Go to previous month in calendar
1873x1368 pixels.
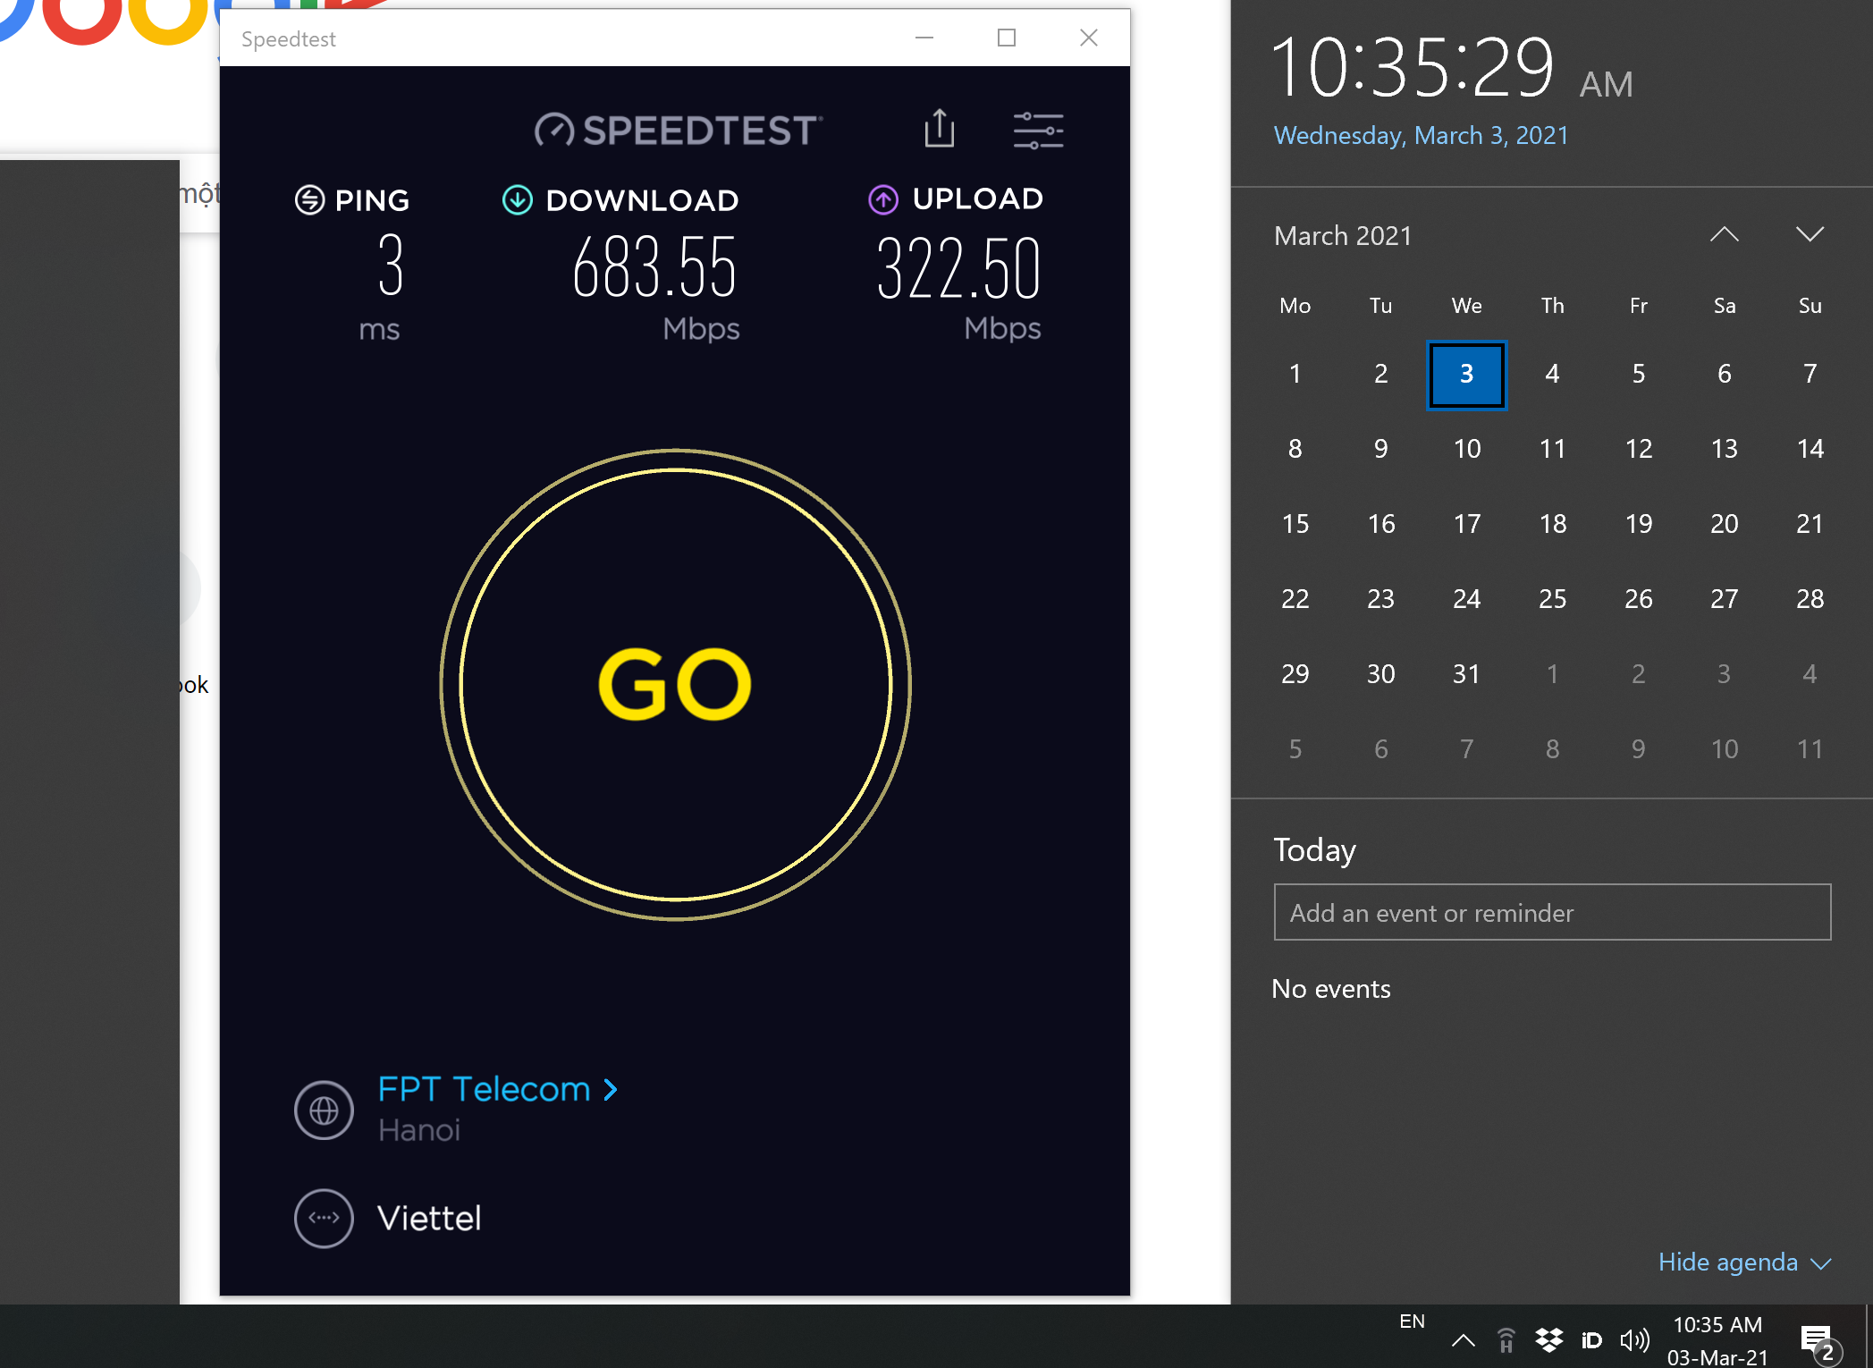coord(1725,235)
